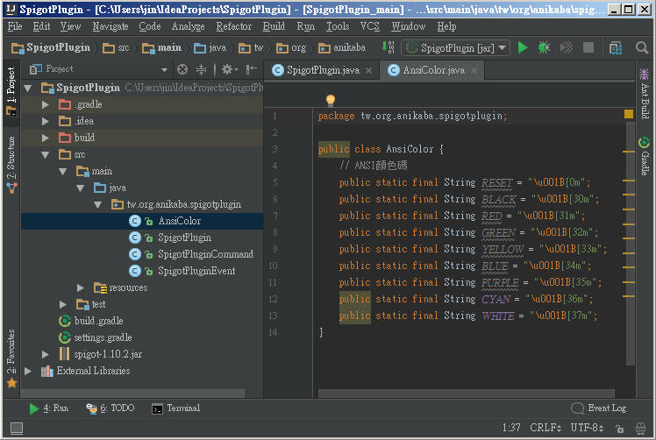Expand the resources folder
Screen dimensions: 656x440
tap(81, 287)
